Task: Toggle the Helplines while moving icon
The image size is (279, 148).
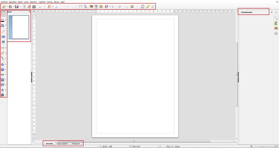Action: 81,7
